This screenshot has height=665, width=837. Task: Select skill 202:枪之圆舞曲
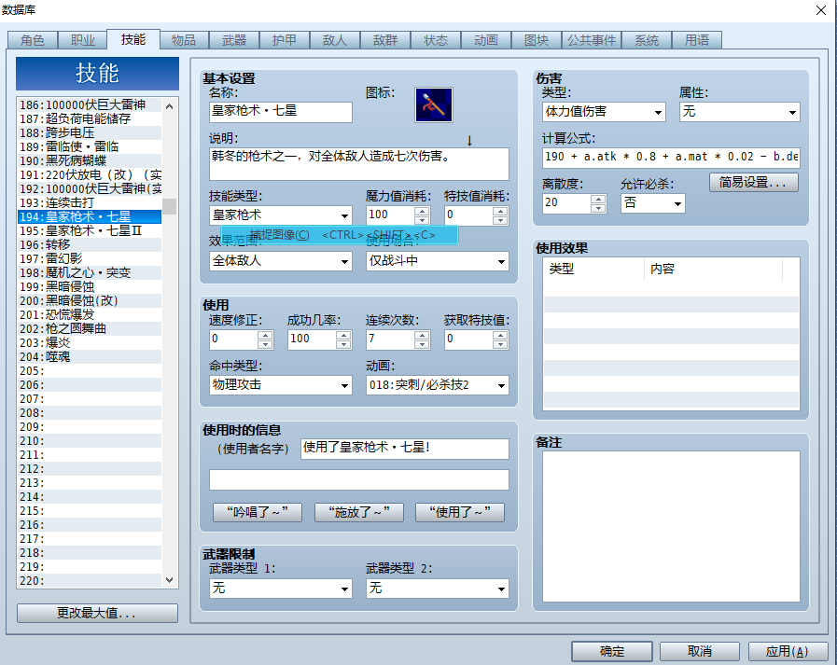click(90, 328)
